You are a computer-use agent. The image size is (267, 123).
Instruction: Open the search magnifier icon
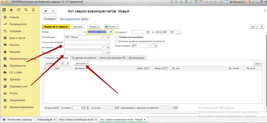click(x=26, y=10)
